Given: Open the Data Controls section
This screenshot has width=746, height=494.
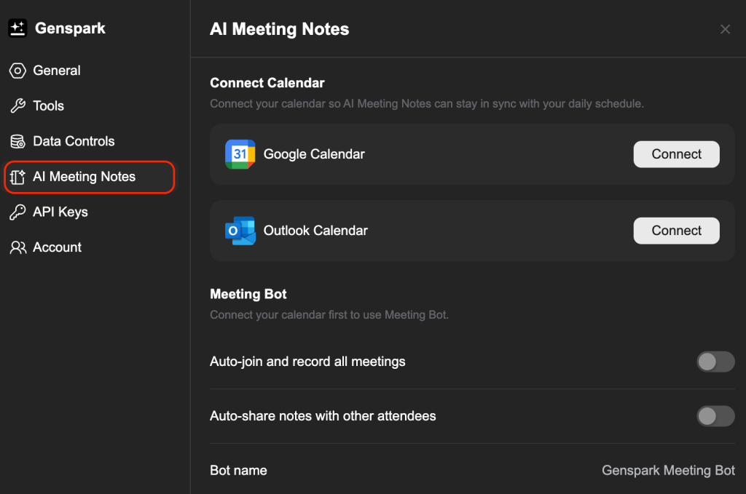Looking at the screenshot, I should 73,141.
